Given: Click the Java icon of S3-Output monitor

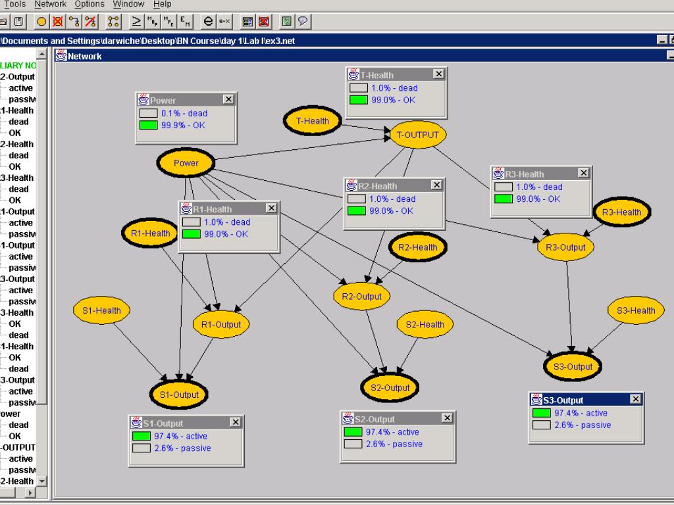Looking at the screenshot, I should (536, 400).
